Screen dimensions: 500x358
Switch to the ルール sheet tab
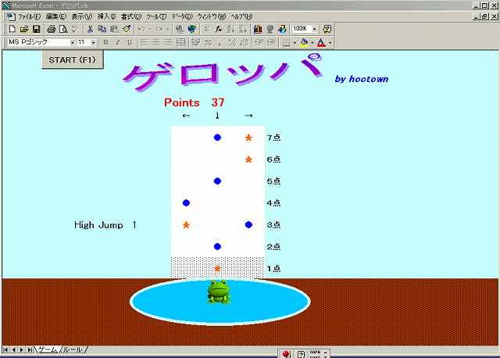[73, 350]
